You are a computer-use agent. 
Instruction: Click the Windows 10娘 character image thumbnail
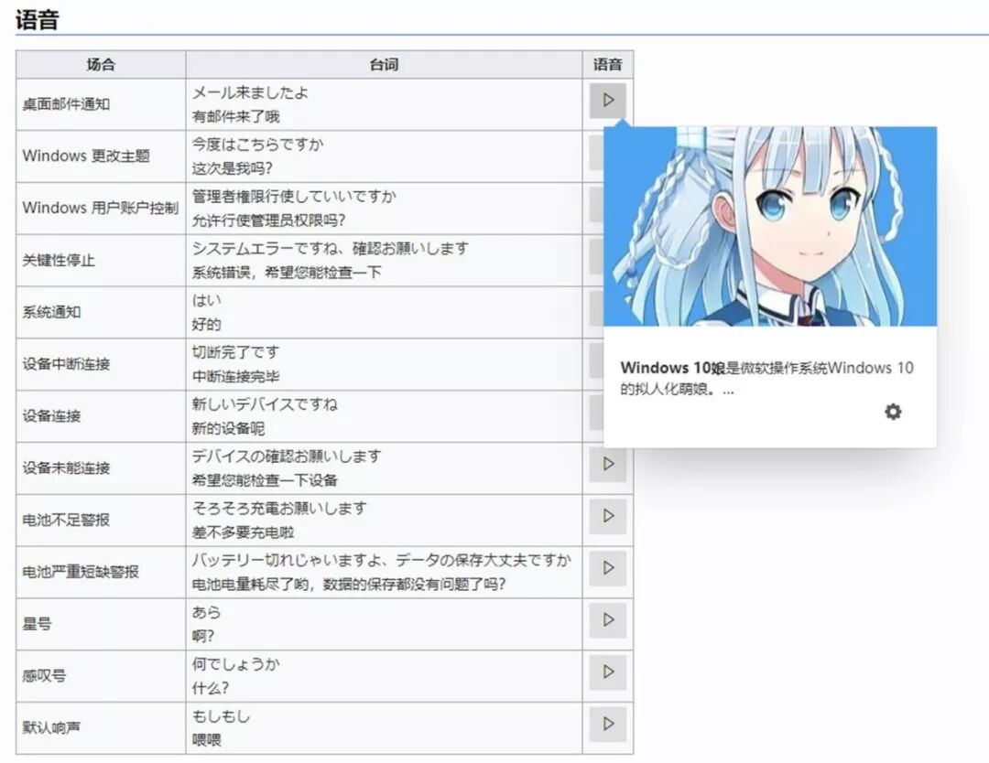pos(770,226)
